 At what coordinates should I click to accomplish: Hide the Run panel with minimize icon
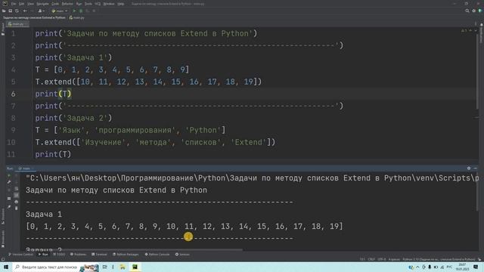476,168
